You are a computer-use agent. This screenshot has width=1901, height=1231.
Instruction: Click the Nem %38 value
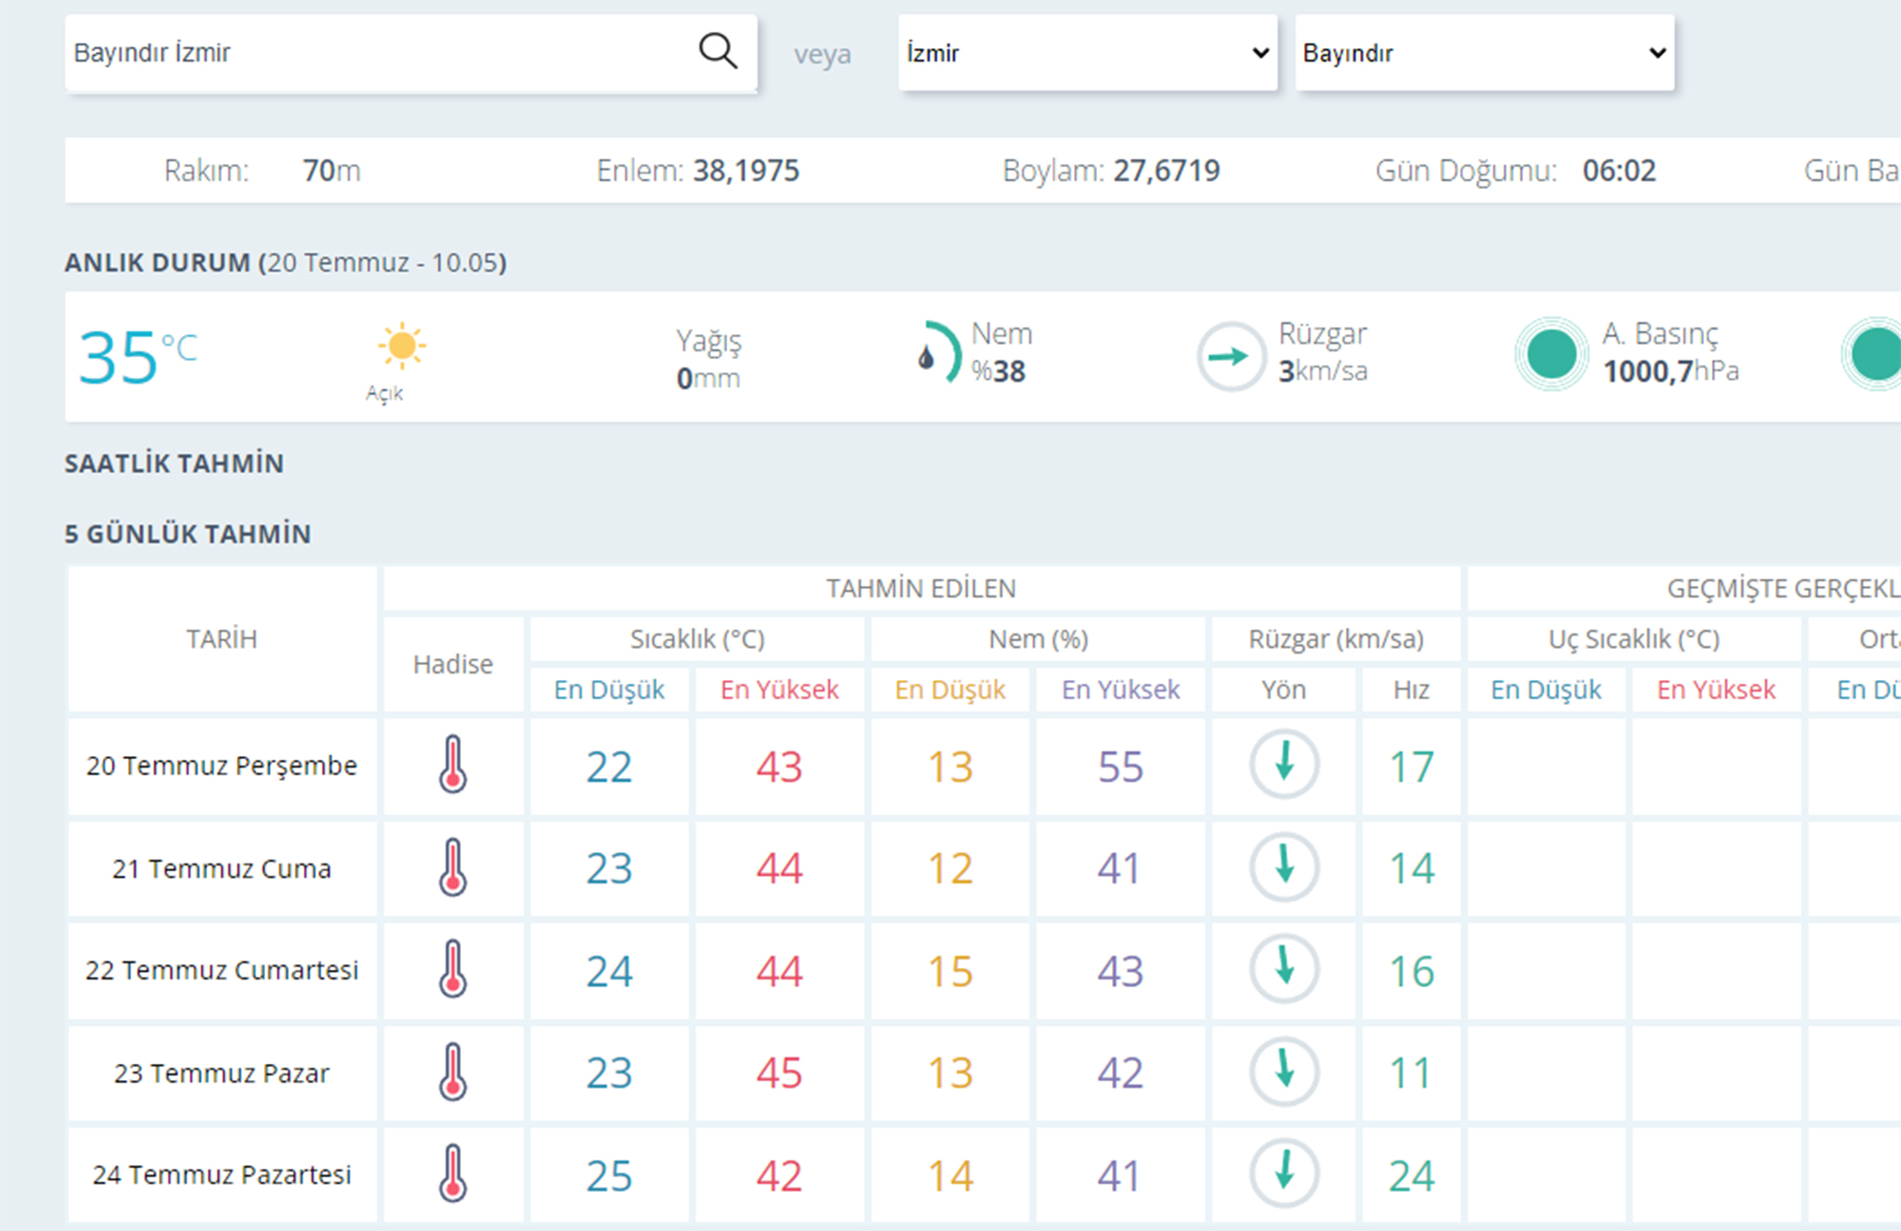pyautogui.click(x=998, y=371)
